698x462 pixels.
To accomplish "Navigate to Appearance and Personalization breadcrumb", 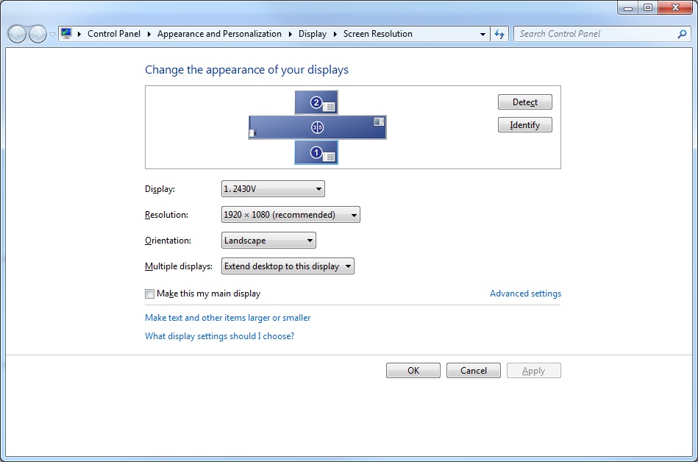I will point(219,34).
